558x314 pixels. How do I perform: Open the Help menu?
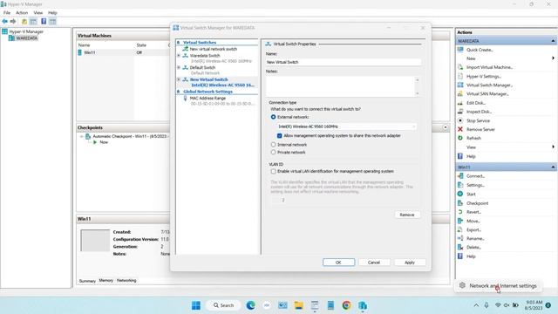[x=52, y=13]
